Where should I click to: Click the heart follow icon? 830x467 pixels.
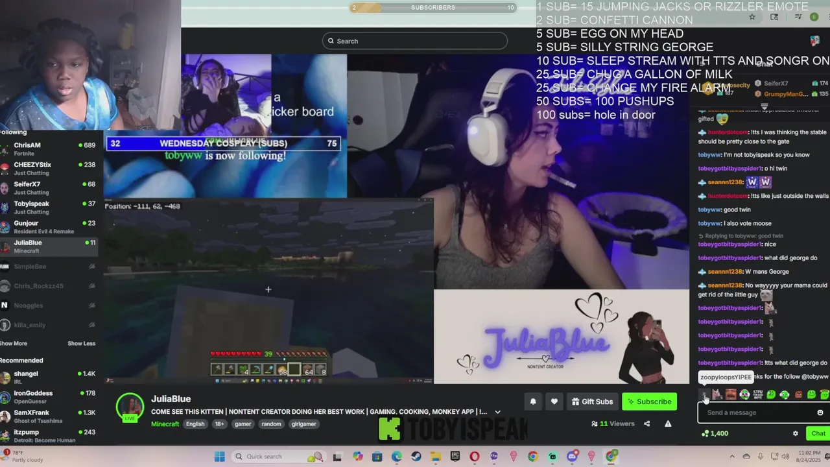tap(554, 401)
